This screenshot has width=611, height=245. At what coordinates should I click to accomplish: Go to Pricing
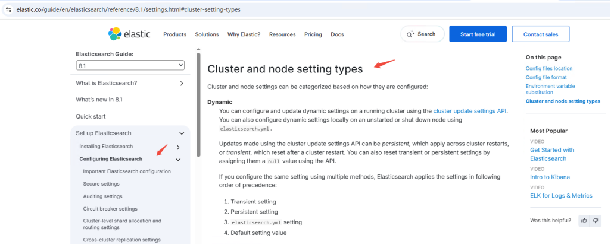point(313,34)
